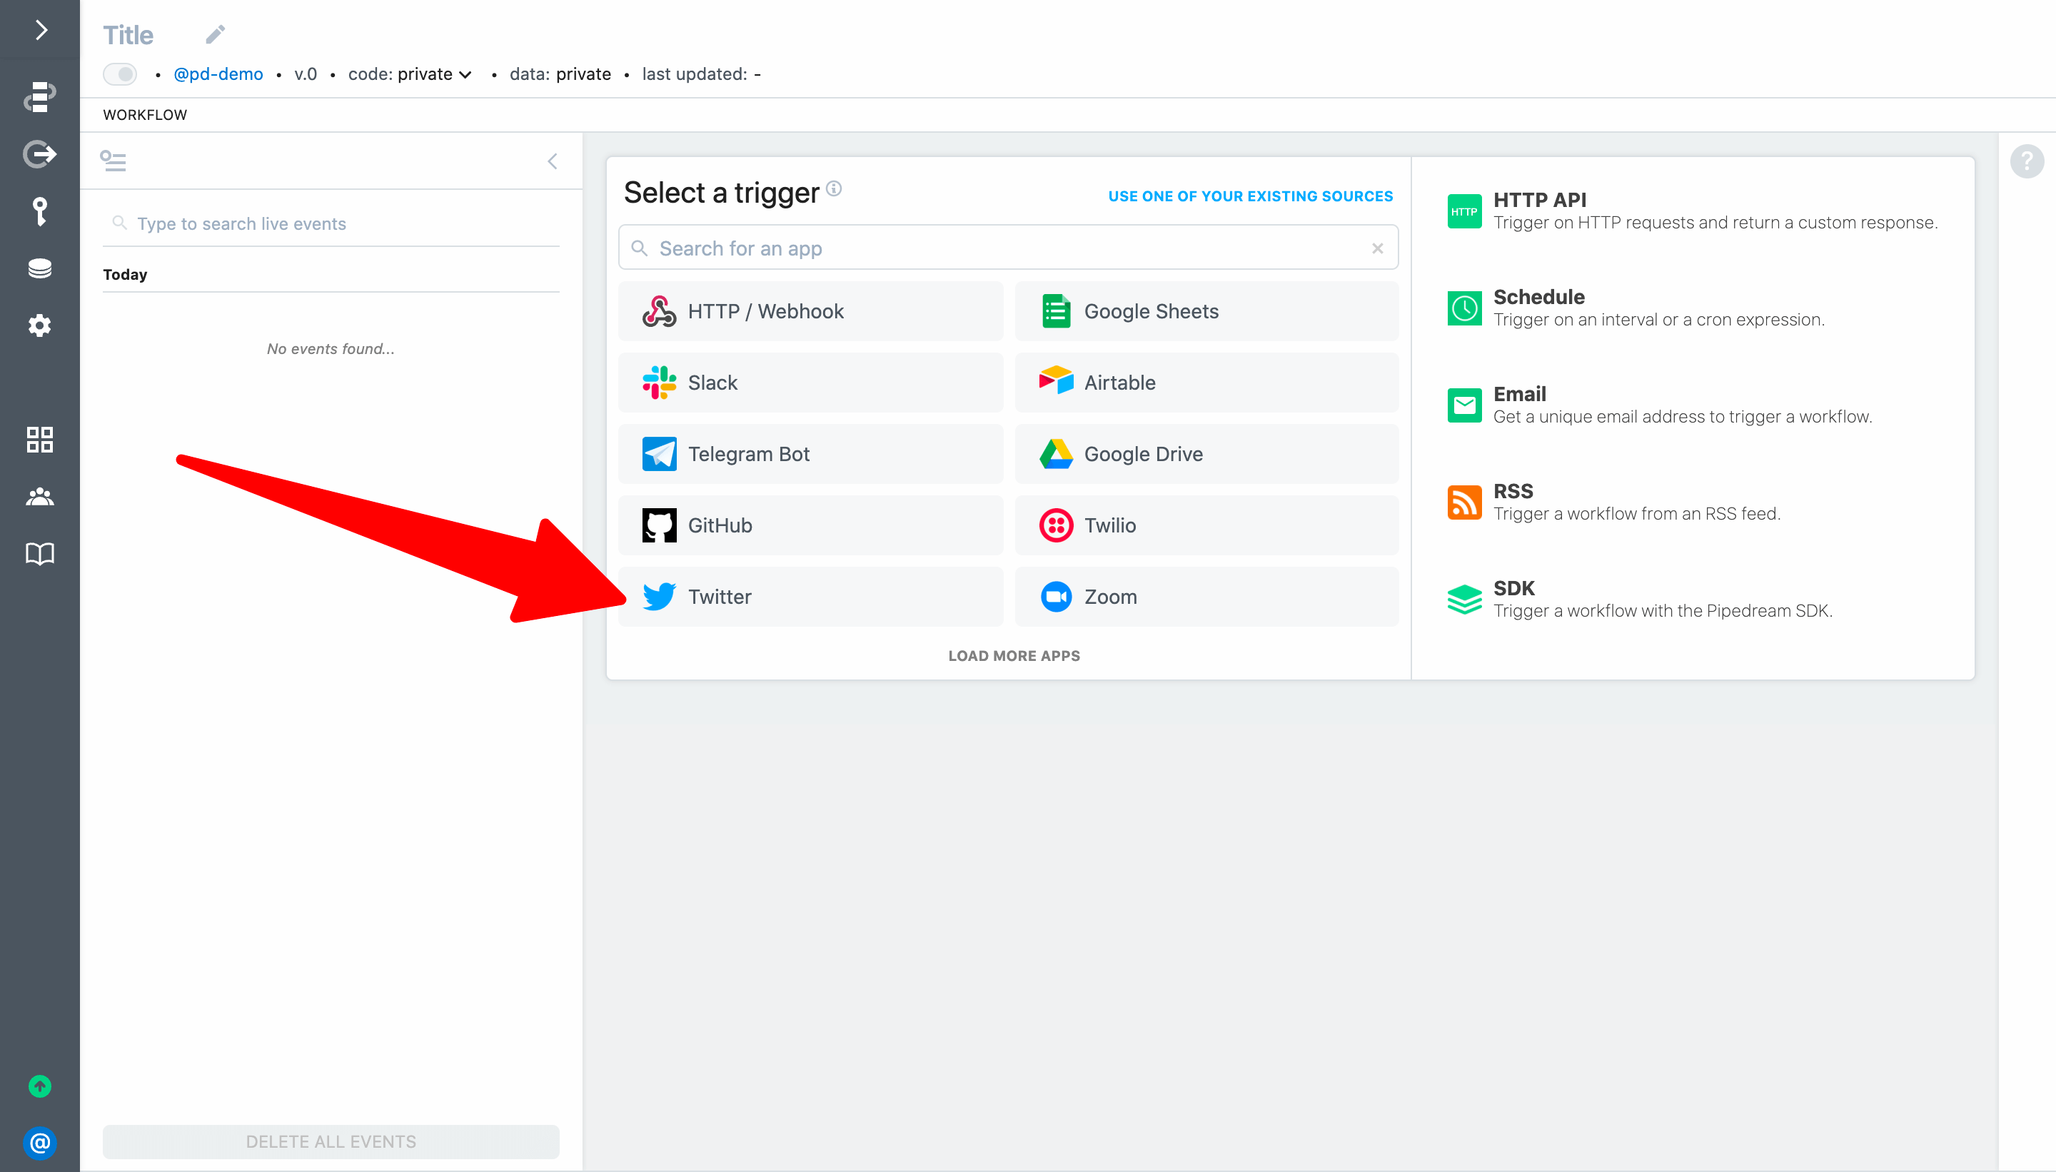Select Twitter as the trigger app

tap(811, 597)
